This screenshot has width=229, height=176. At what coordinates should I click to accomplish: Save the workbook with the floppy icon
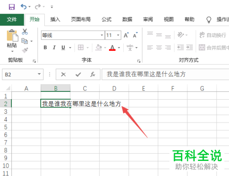[11, 7]
